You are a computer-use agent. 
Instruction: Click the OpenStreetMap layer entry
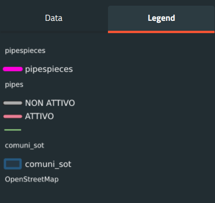coord(32,179)
